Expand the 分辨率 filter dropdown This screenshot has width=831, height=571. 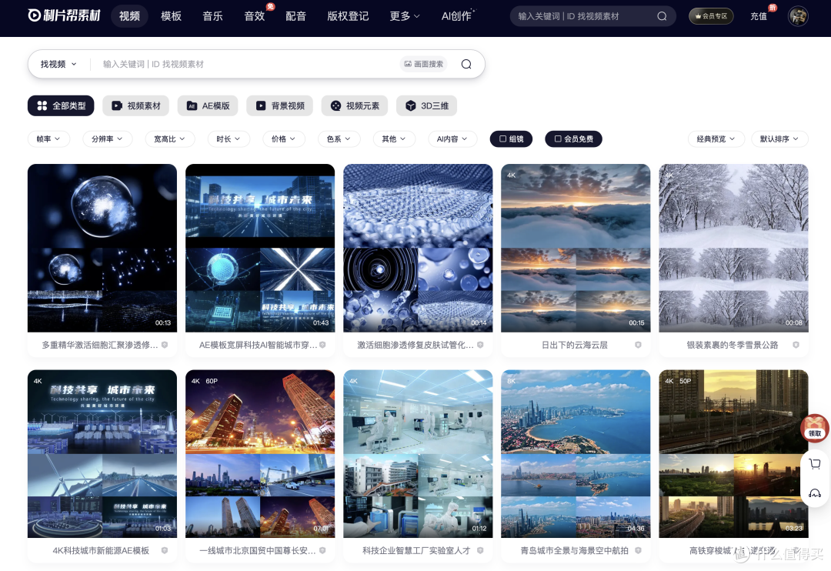[107, 139]
